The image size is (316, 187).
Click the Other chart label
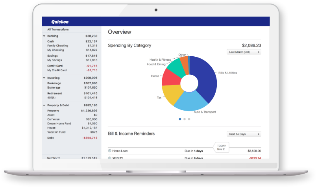pyautogui.click(x=182, y=55)
